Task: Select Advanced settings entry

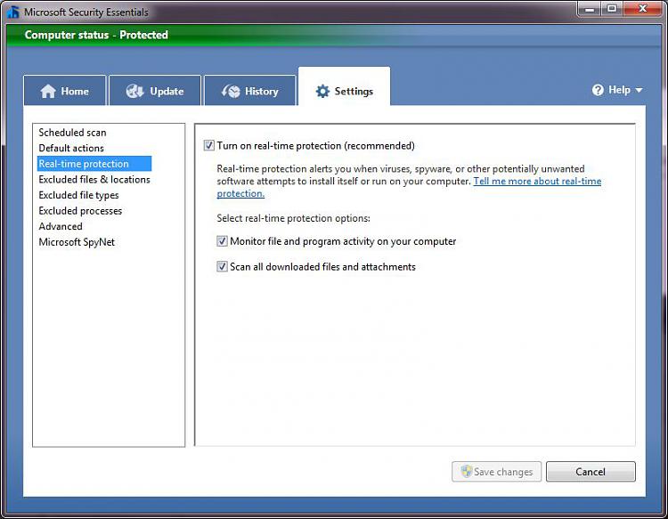Action: [x=61, y=226]
